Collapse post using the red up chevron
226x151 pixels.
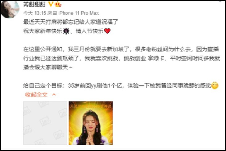point(54,95)
